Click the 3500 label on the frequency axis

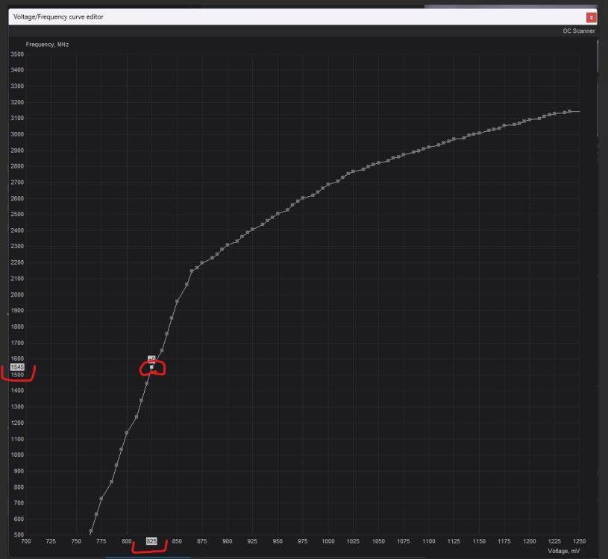click(x=17, y=54)
